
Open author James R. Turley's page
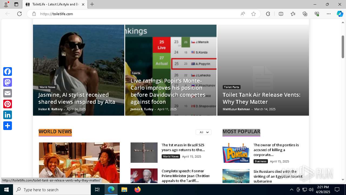coord(142,109)
